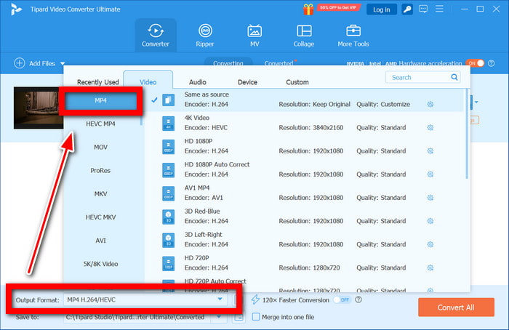The height and width of the screenshot is (330, 509).
Task: Click the gift box promo icon
Action: coord(308,9)
